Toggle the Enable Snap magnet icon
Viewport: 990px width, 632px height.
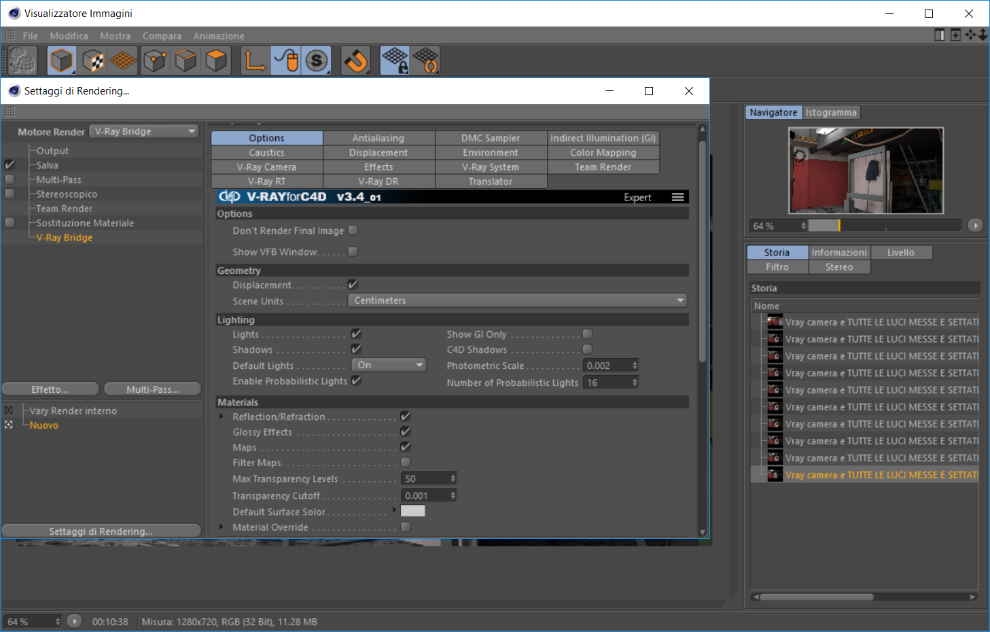click(x=355, y=61)
